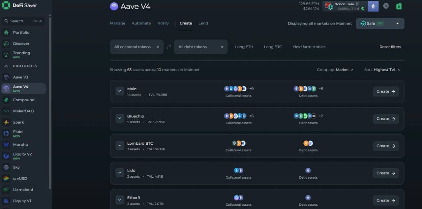
Task: Click Create for the Lido market
Action: click(386, 173)
